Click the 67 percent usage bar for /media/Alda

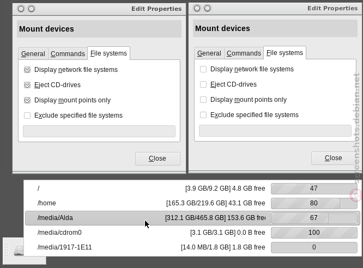[314, 218]
